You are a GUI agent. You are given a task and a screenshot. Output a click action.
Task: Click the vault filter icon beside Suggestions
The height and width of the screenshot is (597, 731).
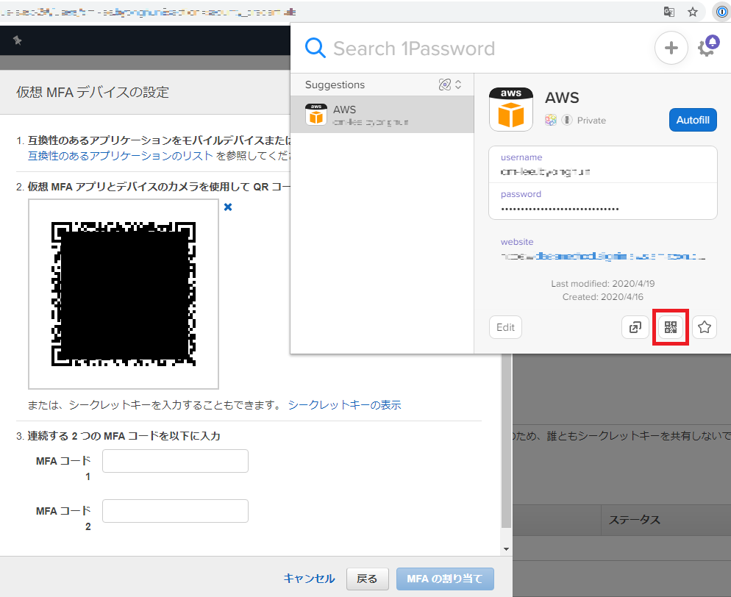coord(446,85)
